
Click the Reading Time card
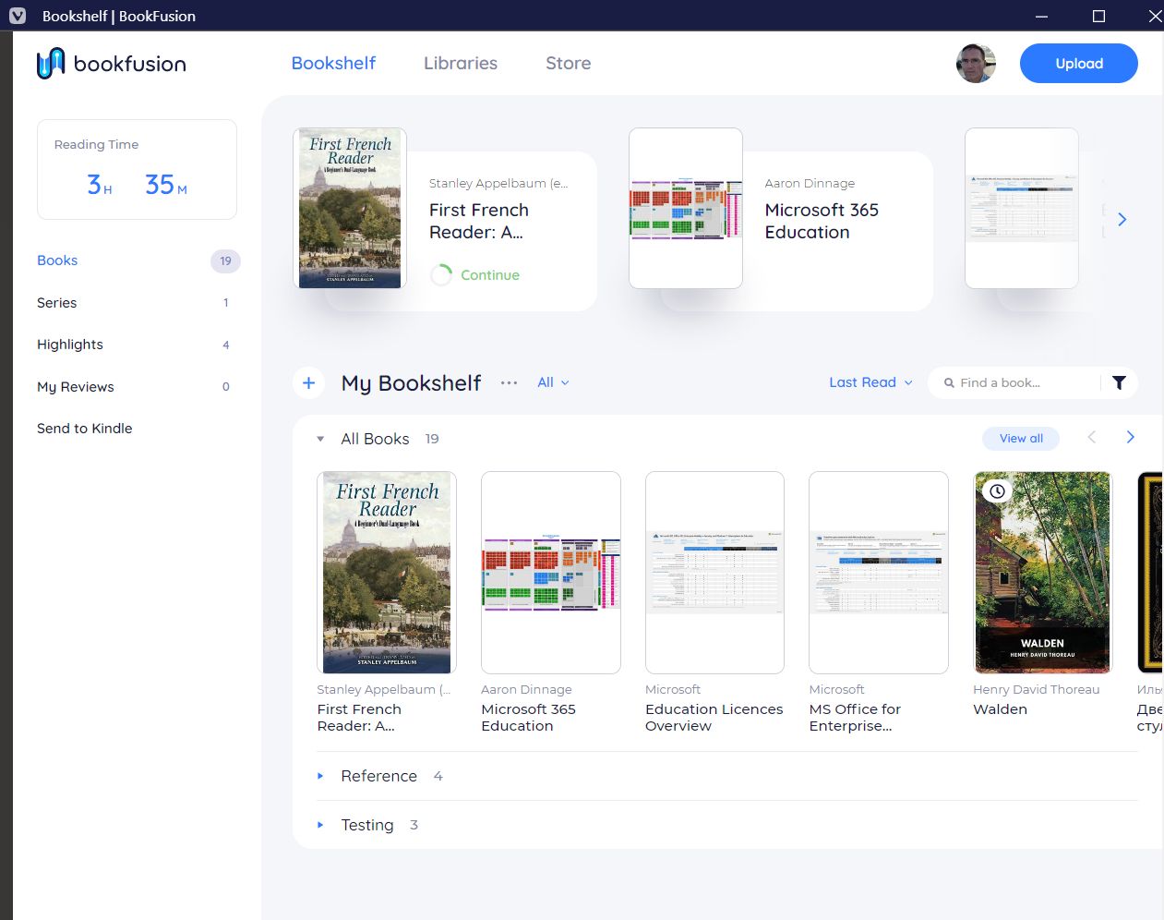coord(137,169)
